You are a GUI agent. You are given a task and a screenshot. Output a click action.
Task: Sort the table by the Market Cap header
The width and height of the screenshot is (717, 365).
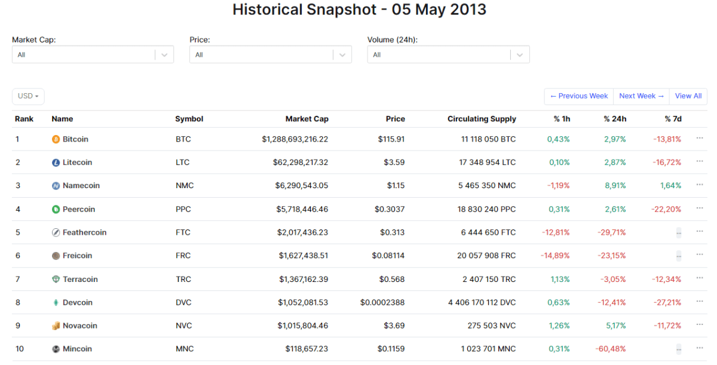(307, 118)
